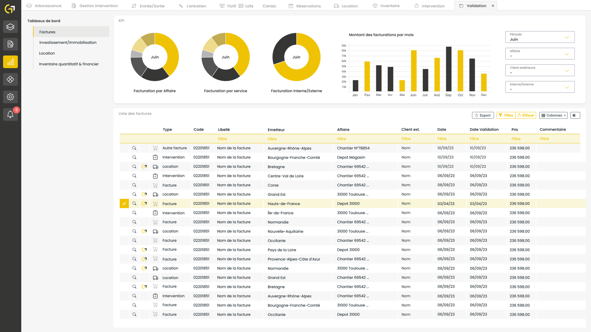Open the Client extérieure dropdown
The width and height of the screenshot is (591, 332).
click(540, 71)
